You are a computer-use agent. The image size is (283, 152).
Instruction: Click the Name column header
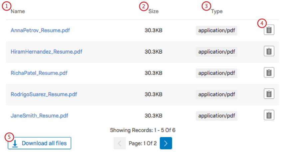(18, 11)
